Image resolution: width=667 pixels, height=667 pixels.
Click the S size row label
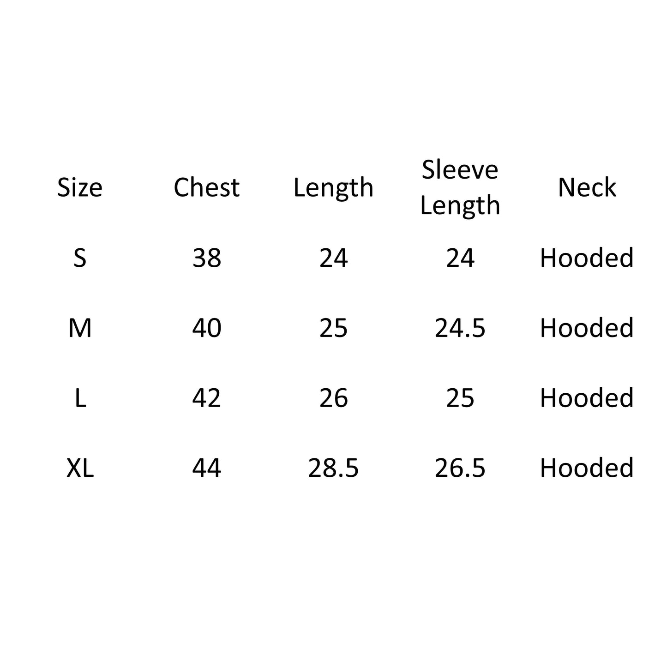(80, 258)
